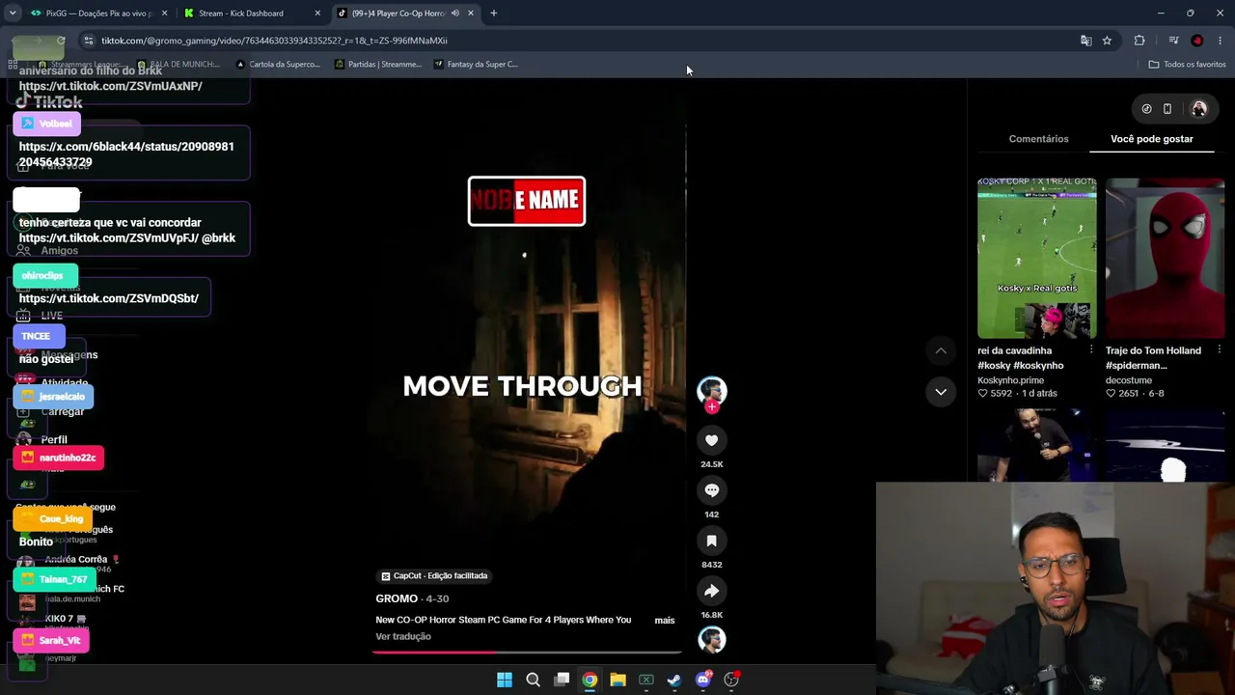Open OBS Studio from the taskbar
This screenshot has width=1235, height=695.
[x=731, y=680]
